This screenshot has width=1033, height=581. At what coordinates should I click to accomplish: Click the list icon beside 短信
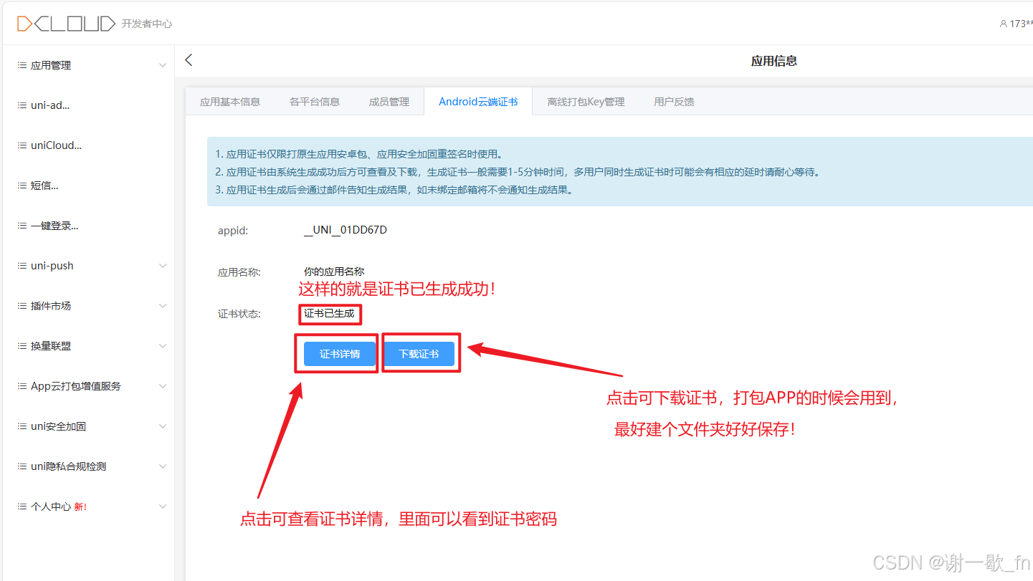tap(22, 186)
